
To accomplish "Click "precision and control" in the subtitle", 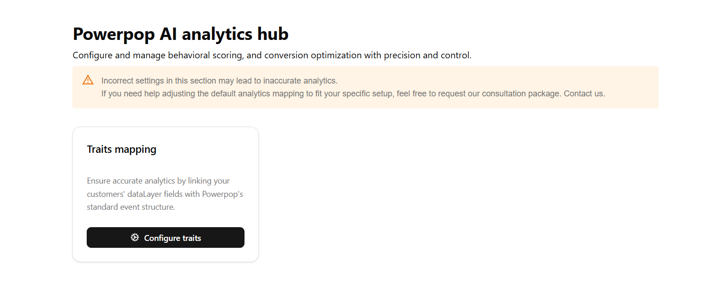I will tap(427, 56).
